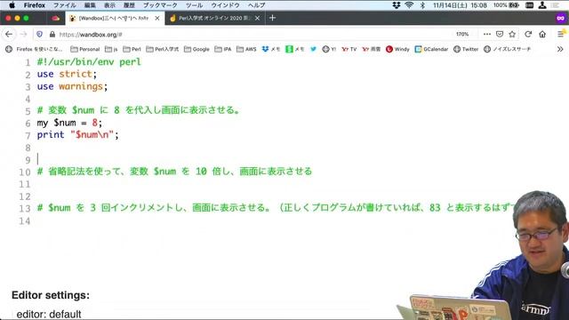Open the 表示 menu

coord(109,5)
